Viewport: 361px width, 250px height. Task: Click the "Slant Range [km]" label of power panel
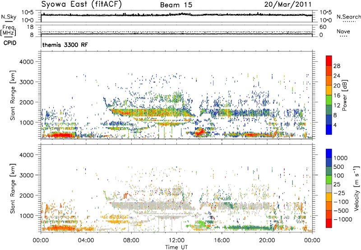[13, 95]
